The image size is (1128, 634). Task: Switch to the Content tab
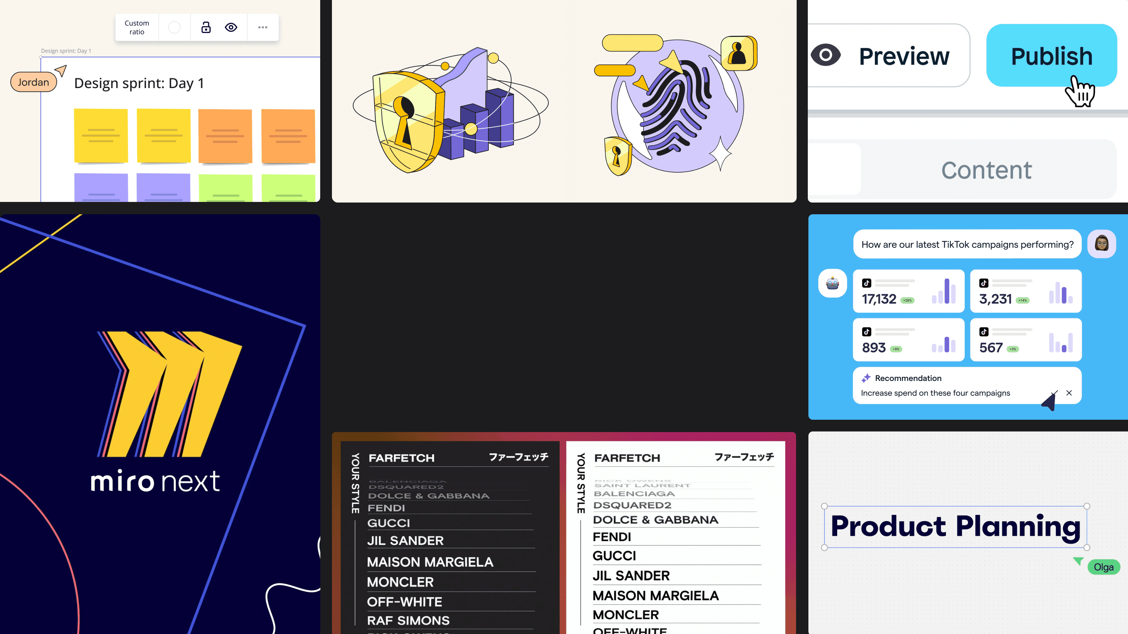[987, 170]
